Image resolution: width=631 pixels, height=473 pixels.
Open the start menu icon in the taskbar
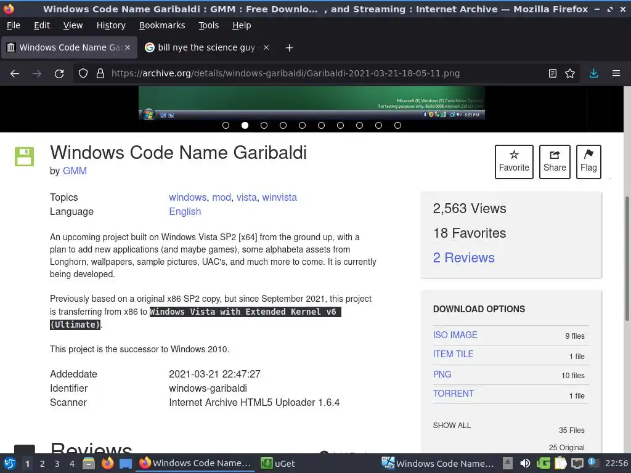10,464
